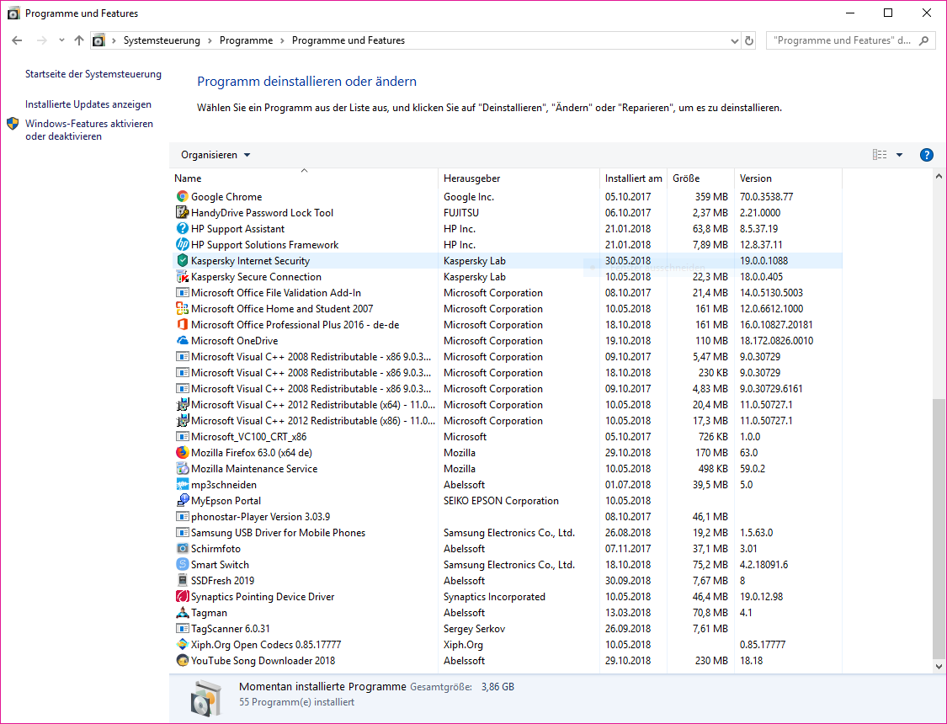The image size is (947, 724).
Task: Click the vertical scrollbar thumb
Action: (x=938, y=528)
